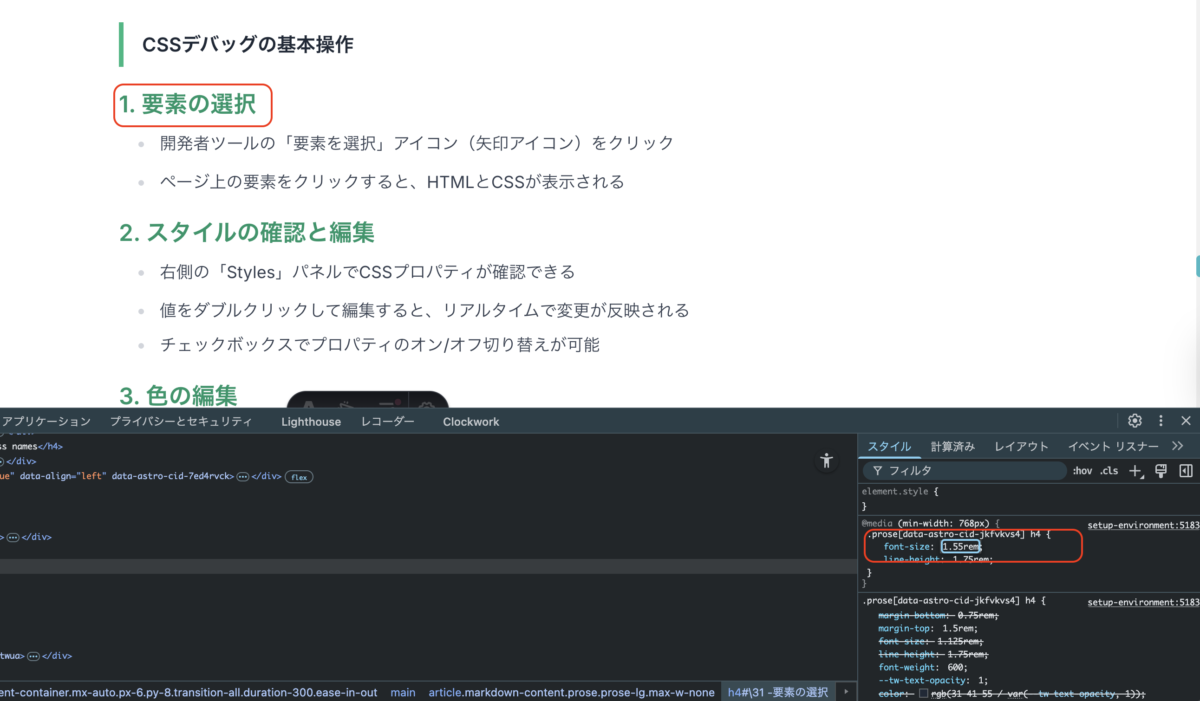Select main in the element breadcrumb bar
The image size is (1200, 701).
point(403,693)
